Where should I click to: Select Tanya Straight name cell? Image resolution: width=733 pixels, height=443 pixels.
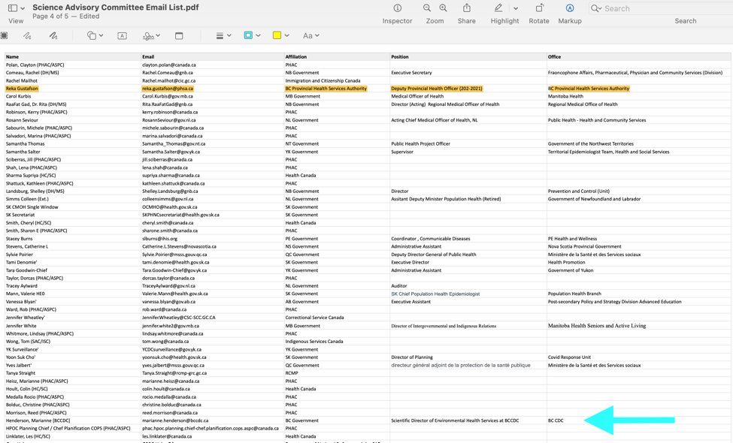point(20,373)
